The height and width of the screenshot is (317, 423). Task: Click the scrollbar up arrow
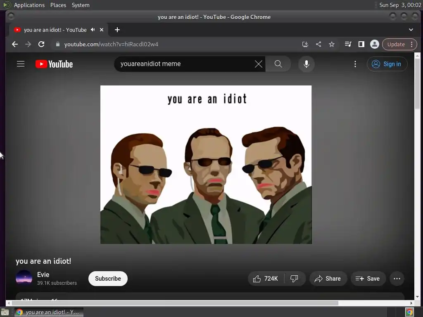click(417, 56)
